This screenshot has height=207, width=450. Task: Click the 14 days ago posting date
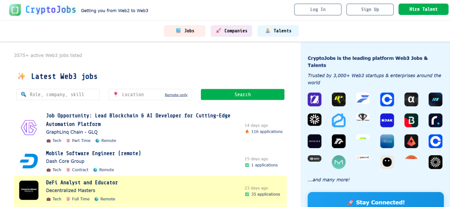pos(257,125)
